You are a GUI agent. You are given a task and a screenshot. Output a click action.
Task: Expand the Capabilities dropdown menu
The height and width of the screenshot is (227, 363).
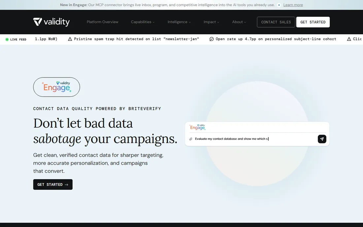point(143,22)
